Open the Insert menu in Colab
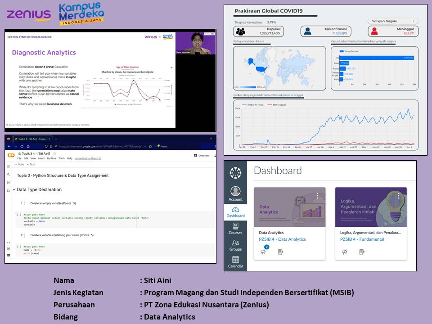This screenshot has width=432, height=324. point(41,158)
